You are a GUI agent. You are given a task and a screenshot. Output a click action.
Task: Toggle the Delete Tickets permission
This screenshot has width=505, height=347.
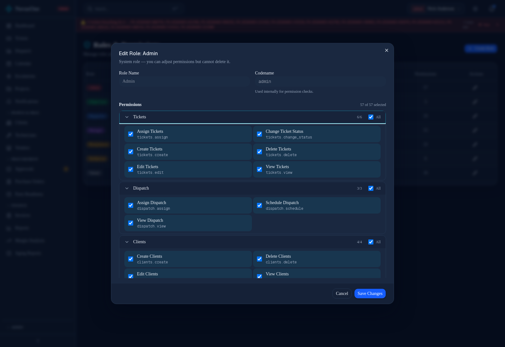click(259, 152)
